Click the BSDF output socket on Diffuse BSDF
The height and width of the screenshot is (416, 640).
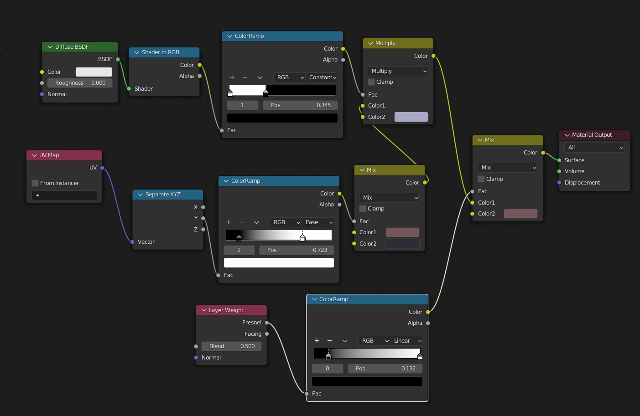click(x=118, y=59)
